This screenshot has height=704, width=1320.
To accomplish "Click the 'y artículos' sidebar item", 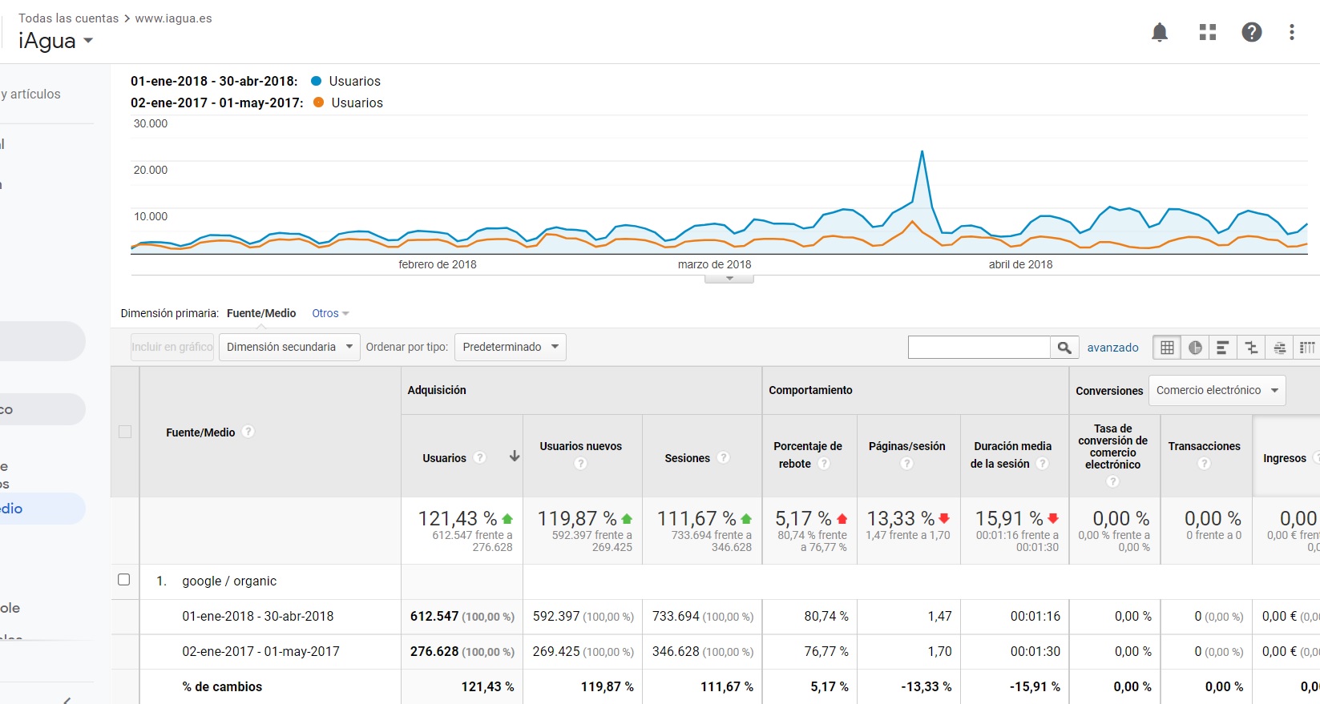I will (x=30, y=94).
